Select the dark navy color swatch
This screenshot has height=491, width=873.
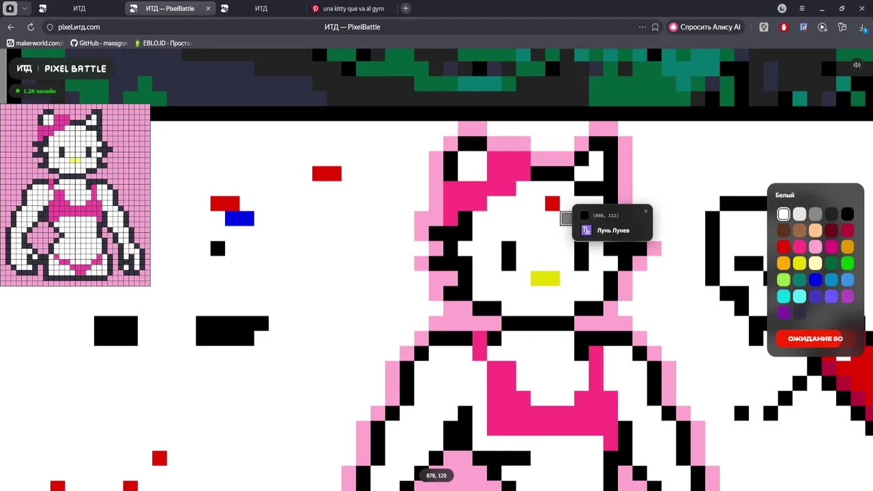click(799, 312)
